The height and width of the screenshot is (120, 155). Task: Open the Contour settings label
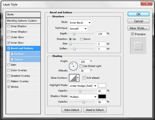click(19, 54)
